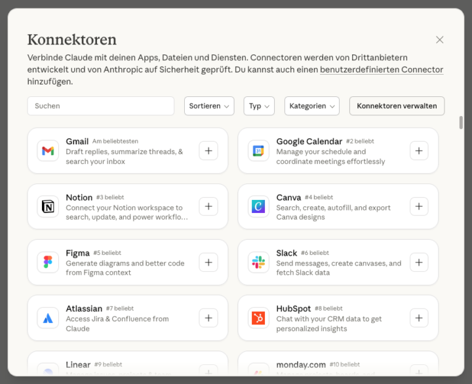The width and height of the screenshot is (472, 384).
Task: Open the Typ dropdown
Action: [259, 106]
